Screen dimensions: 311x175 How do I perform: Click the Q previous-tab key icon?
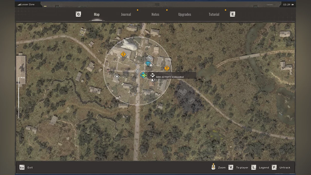tap(78, 14)
